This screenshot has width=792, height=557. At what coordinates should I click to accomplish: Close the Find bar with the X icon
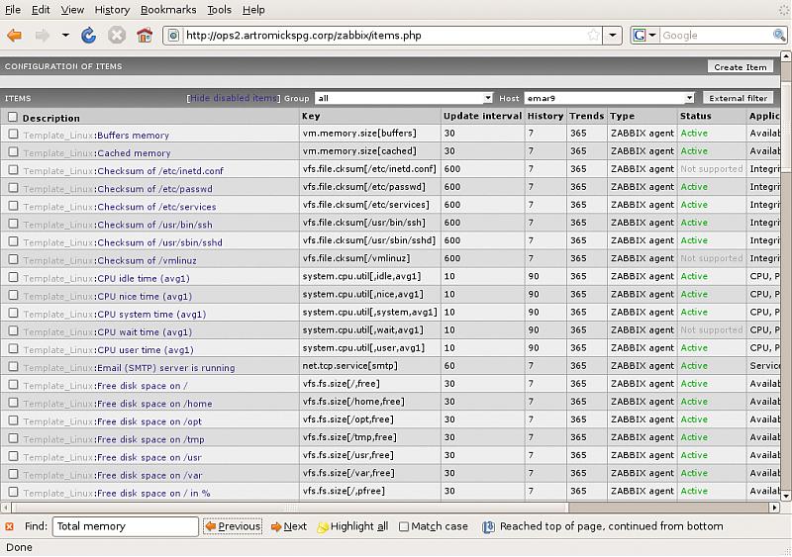click(x=9, y=526)
